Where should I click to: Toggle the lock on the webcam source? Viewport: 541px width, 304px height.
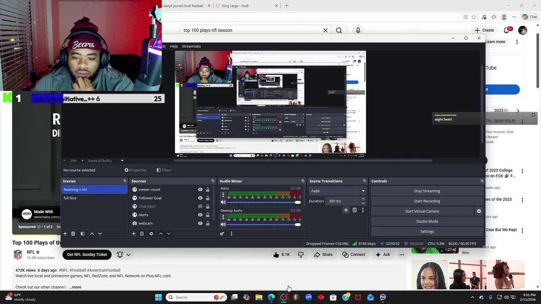pyautogui.click(x=208, y=223)
